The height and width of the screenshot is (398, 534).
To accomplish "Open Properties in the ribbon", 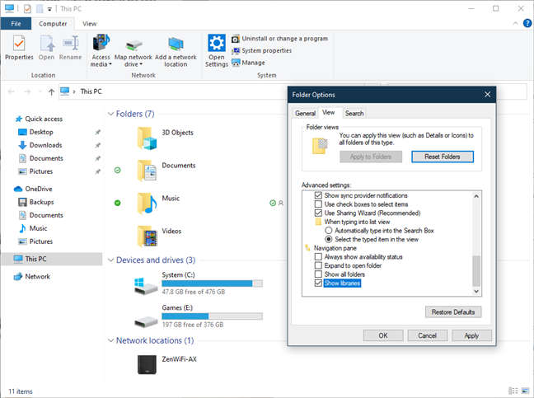I will (19, 48).
